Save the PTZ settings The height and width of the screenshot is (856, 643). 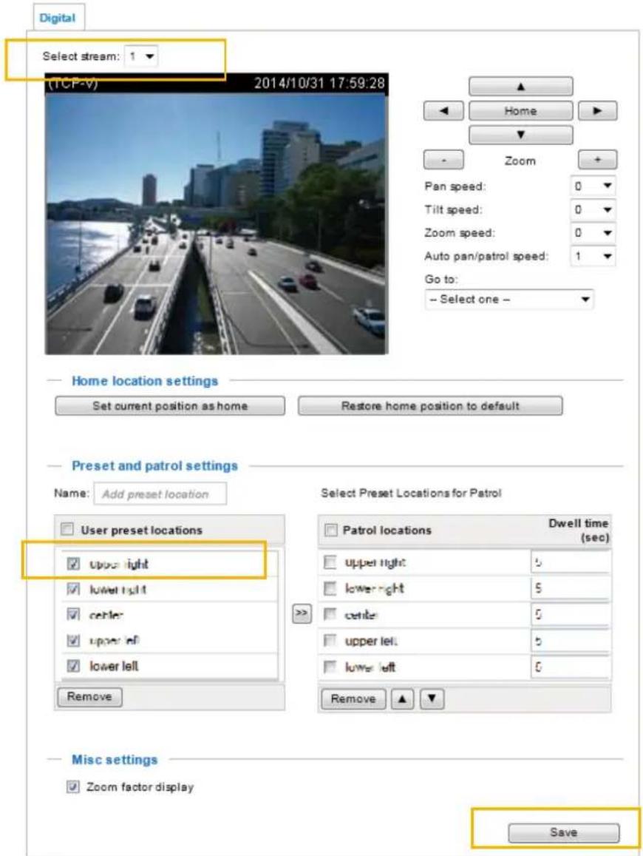coord(563,832)
